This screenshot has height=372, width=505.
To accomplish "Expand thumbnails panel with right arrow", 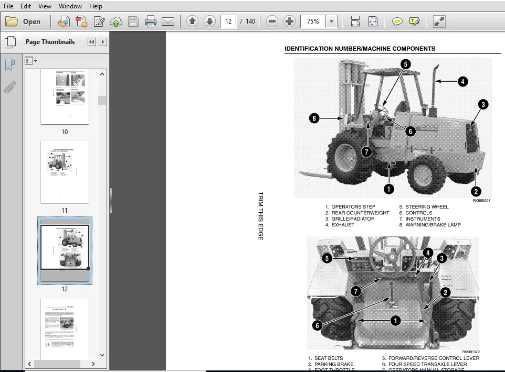I will [103, 42].
